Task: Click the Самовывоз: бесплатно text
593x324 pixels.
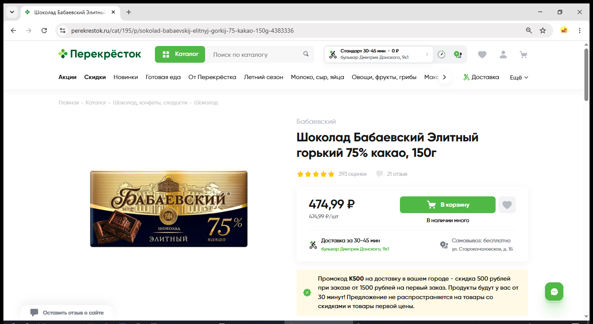Action: coord(481,241)
